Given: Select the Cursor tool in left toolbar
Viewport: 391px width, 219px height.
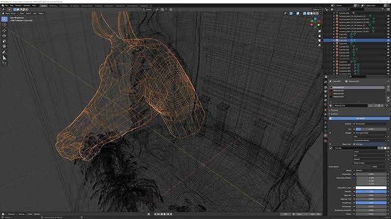Looking at the screenshot, I should (x=4, y=25).
